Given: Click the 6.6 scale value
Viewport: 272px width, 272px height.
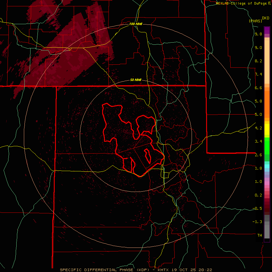Looking at the screenshot, I should (258, 88).
